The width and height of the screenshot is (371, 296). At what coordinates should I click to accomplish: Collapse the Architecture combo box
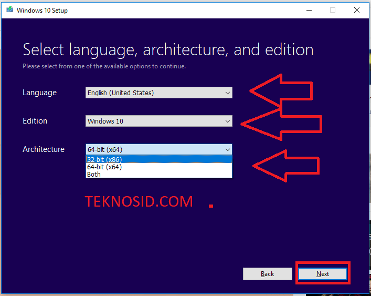pyautogui.click(x=159, y=149)
